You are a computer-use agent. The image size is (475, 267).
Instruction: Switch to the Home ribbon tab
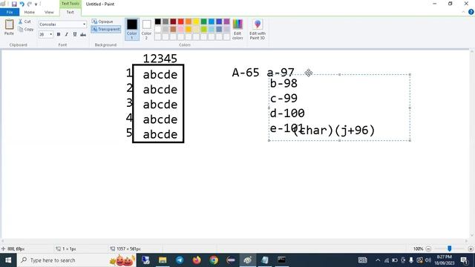pos(29,12)
